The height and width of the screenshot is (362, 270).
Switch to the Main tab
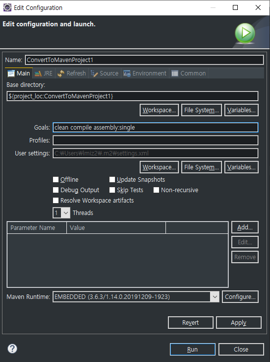tap(19, 73)
